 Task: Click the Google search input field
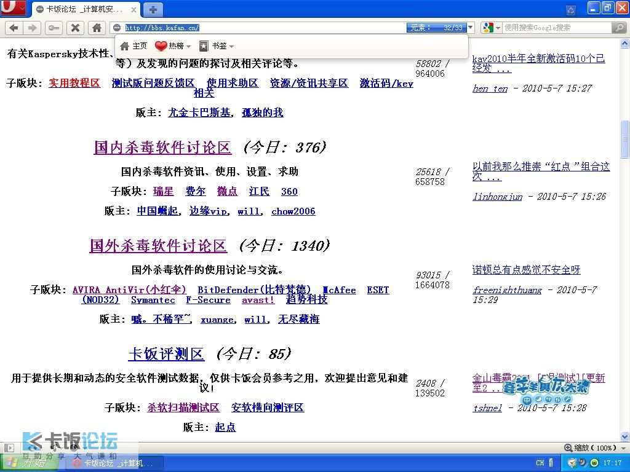pyautogui.click(x=557, y=28)
